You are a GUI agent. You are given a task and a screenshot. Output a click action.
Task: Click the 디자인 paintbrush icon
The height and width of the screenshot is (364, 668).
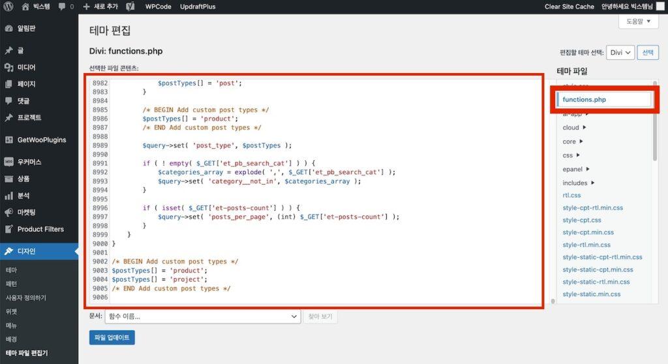tap(9, 252)
